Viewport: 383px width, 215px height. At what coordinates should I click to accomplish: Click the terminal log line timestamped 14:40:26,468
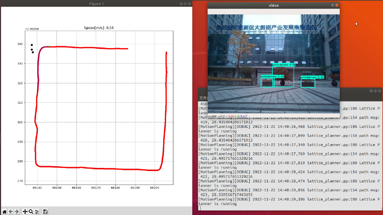289,127
